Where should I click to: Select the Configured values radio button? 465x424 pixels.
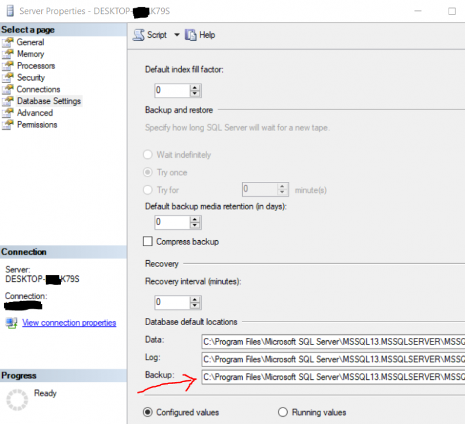147,412
